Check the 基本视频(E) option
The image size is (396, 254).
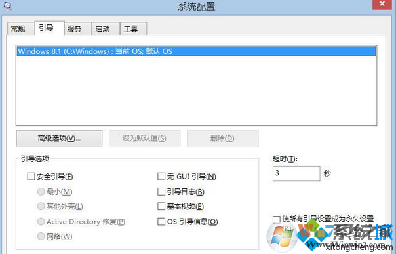pyautogui.click(x=161, y=206)
